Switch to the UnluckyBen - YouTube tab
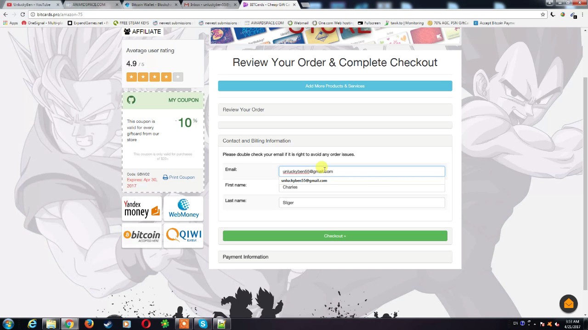The height and width of the screenshot is (330, 588). point(32,5)
